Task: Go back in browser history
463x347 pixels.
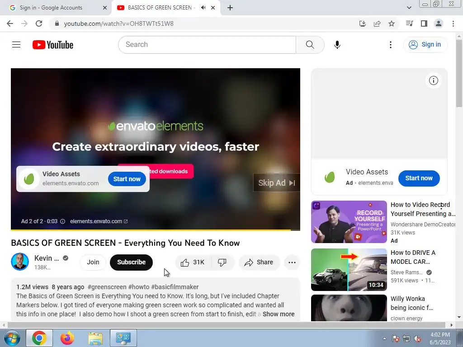Action: pyautogui.click(x=10, y=23)
